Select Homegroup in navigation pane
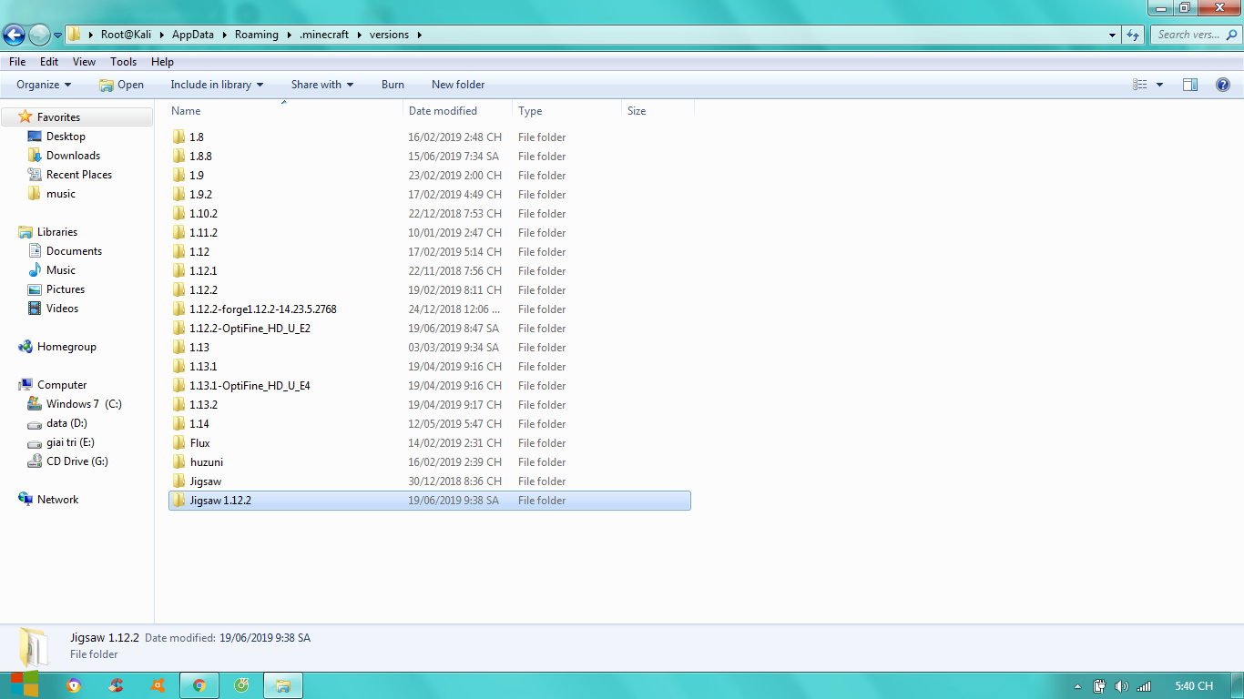The width and height of the screenshot is (1244, 699). pos(66,347)
